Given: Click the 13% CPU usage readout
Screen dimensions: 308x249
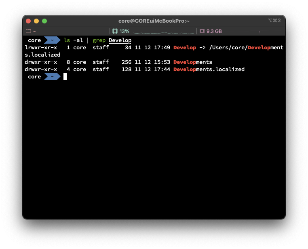Looking at the screenshot, I should pos(124,32).
